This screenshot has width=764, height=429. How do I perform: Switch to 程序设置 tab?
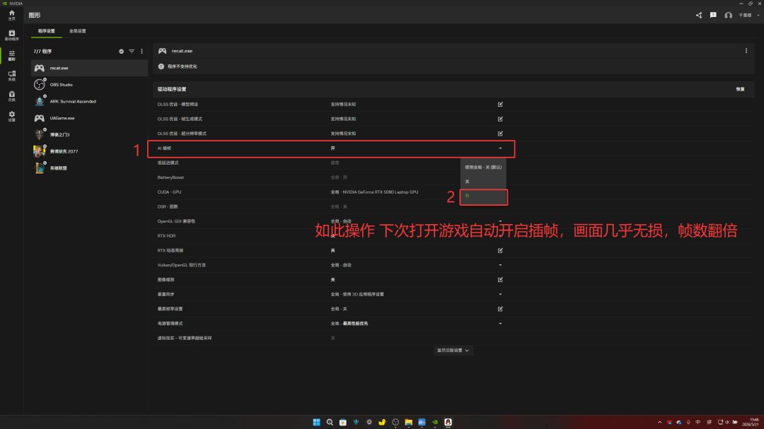click(47, 30)
